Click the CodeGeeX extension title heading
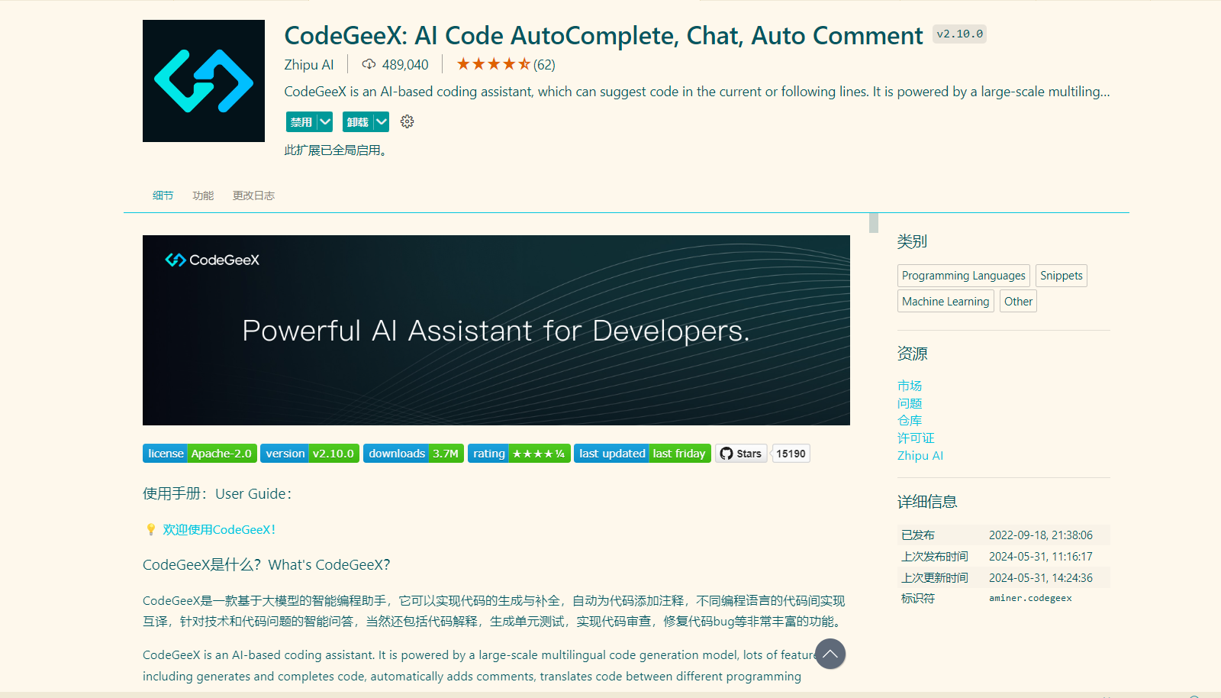1221x698 pixels. pyautogui.click(x=604, y=35)
